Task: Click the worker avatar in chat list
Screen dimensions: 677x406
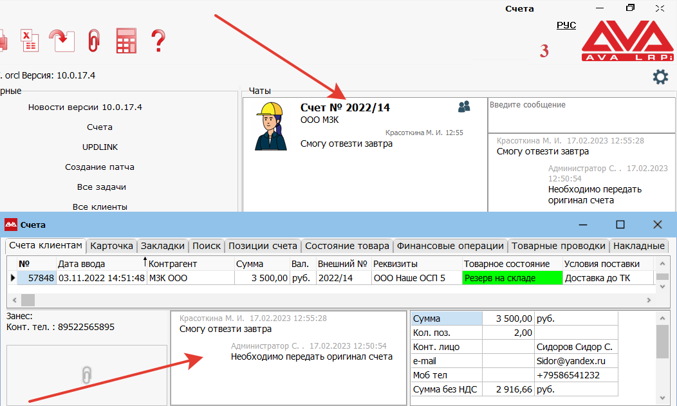Action: tap(270, 126)
